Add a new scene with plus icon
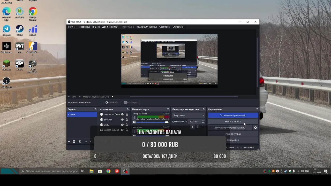 pyautogui.click(x=69, y=141)
